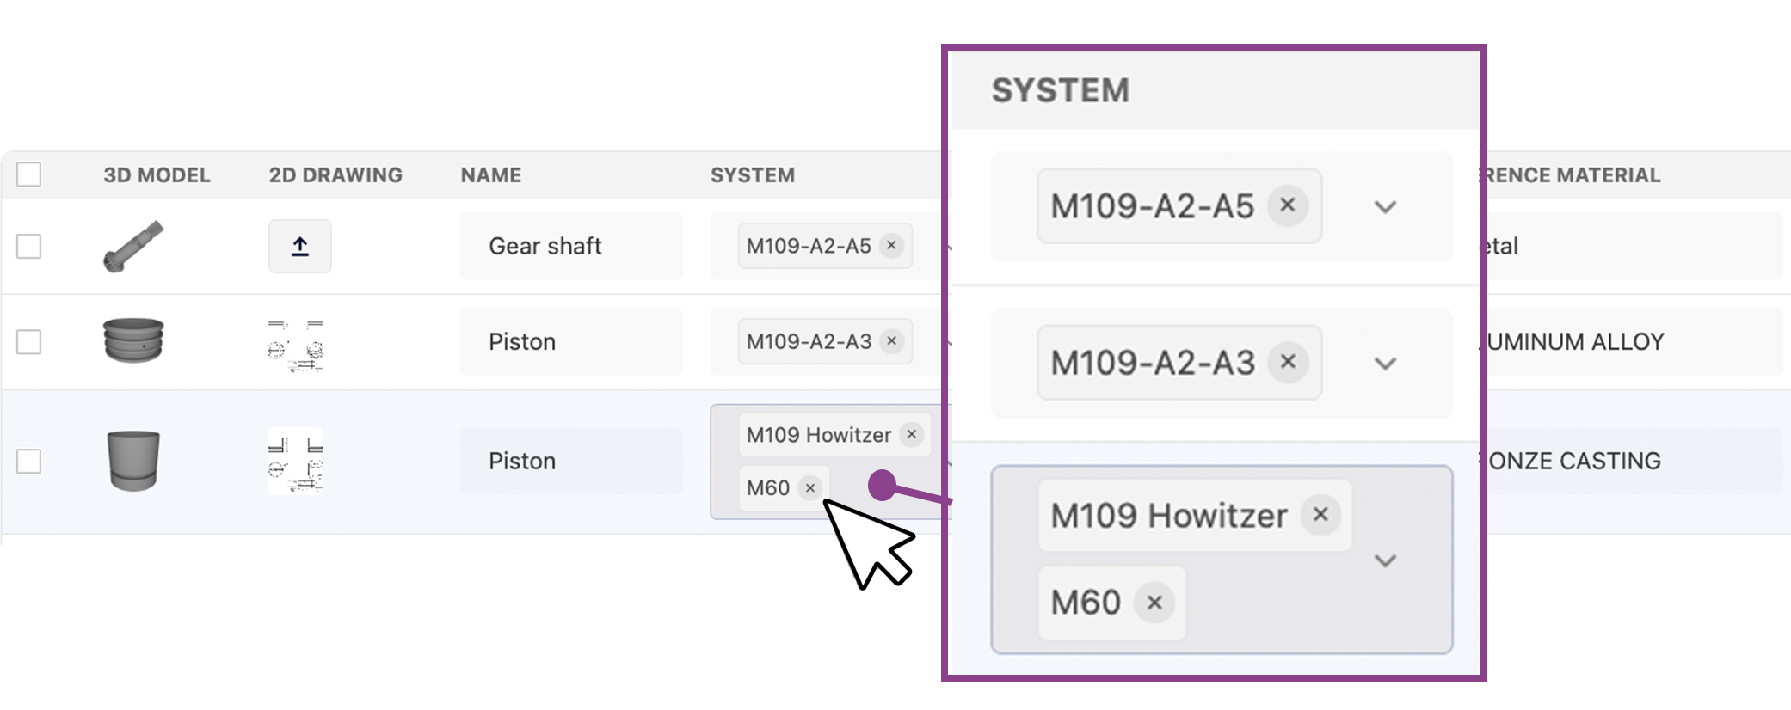
Task: Open the M109 Howitzer/M60 system dropdown chevron
Action: tap(1385, 561)
